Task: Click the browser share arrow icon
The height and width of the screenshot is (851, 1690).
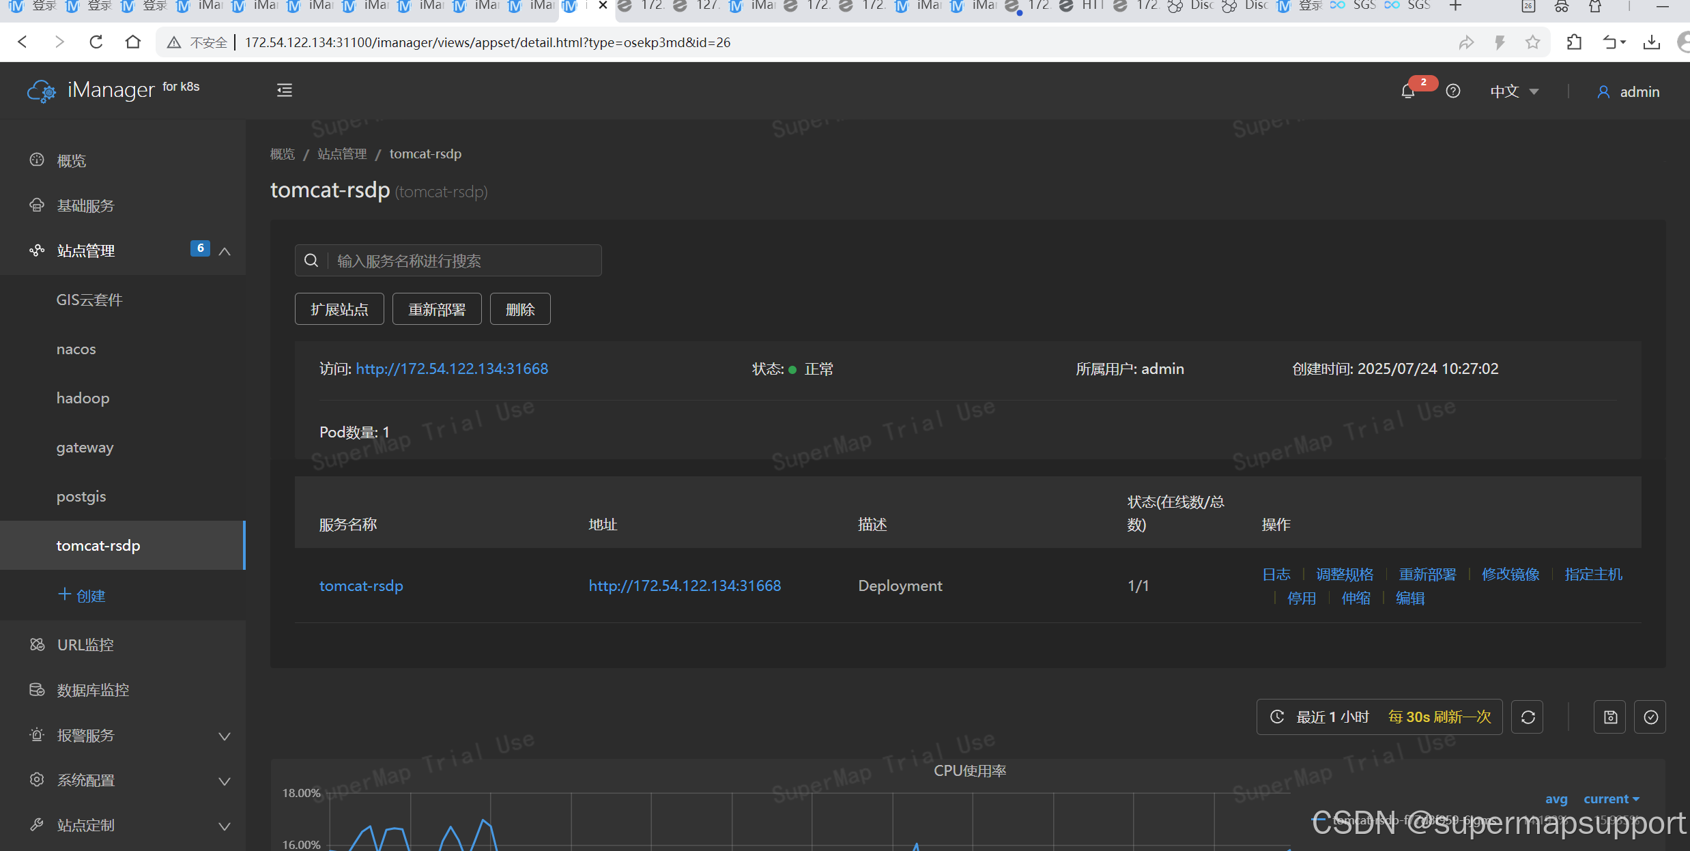Action: 1466,42
